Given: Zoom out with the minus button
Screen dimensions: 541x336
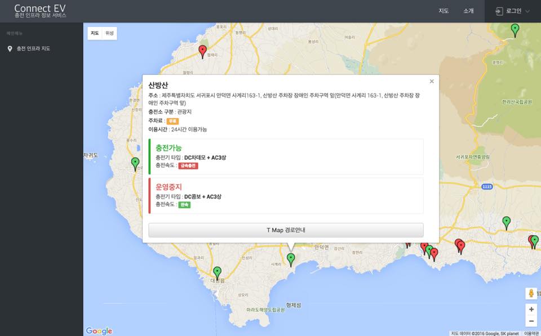Looking at the screenshot, I should 531,321.
